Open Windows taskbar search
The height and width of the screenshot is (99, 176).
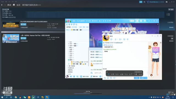click(x=7, y=97)
